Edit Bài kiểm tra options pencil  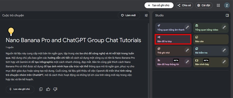click(224, 50)
